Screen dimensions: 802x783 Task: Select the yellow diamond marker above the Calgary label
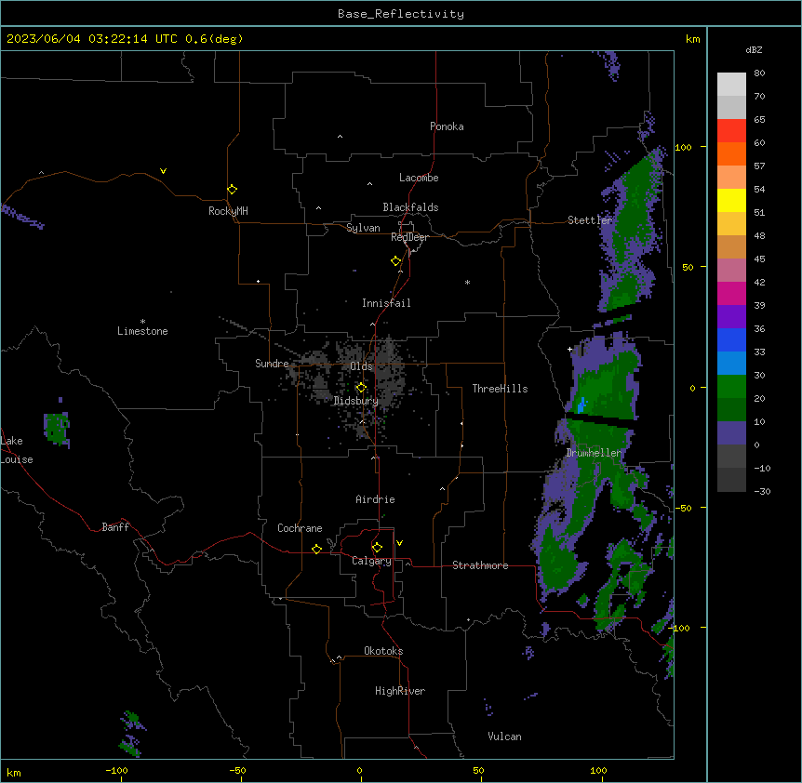point(377,548)
